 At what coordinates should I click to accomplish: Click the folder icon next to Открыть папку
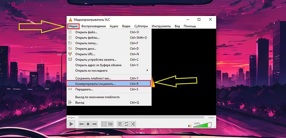[x=70, y=43]
